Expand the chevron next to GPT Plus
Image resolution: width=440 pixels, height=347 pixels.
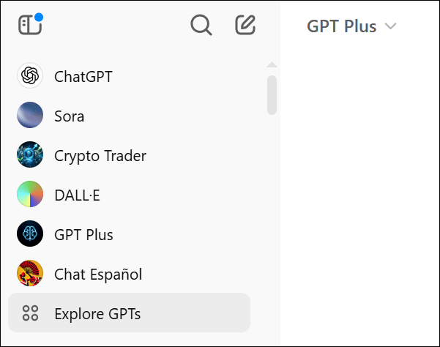[x=391, y=27]
